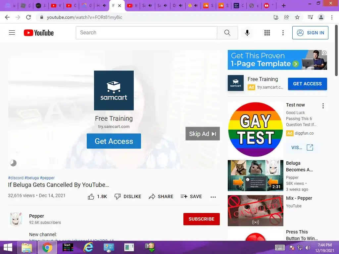Reload the current page
This screenshot has width=339, height=254.
pos(28,17)
